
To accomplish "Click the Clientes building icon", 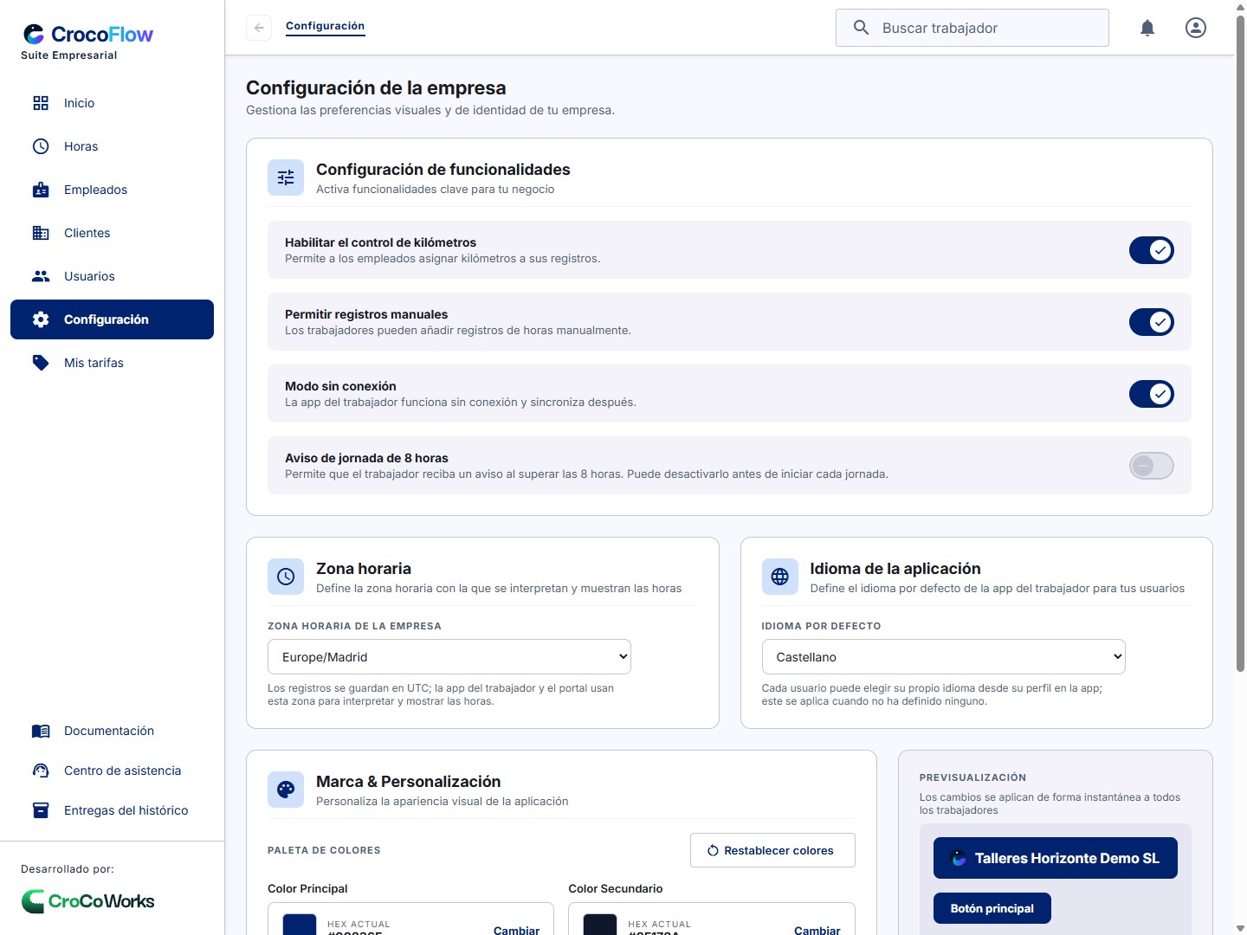I will click(x=41, y=233).
